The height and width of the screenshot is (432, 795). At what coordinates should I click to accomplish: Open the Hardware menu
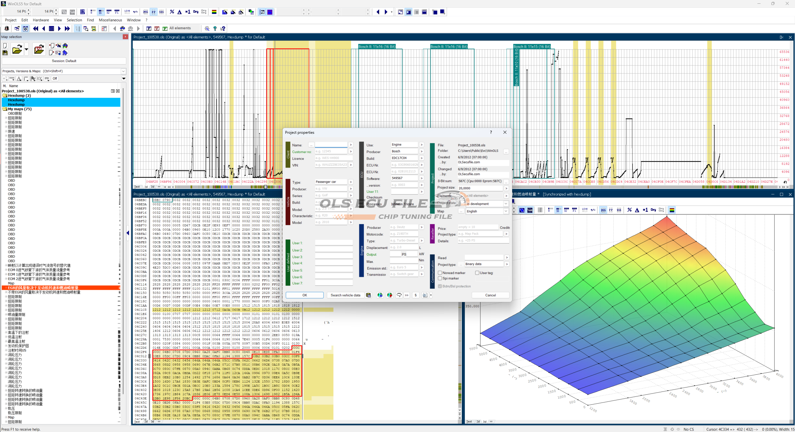pos(41,20)
